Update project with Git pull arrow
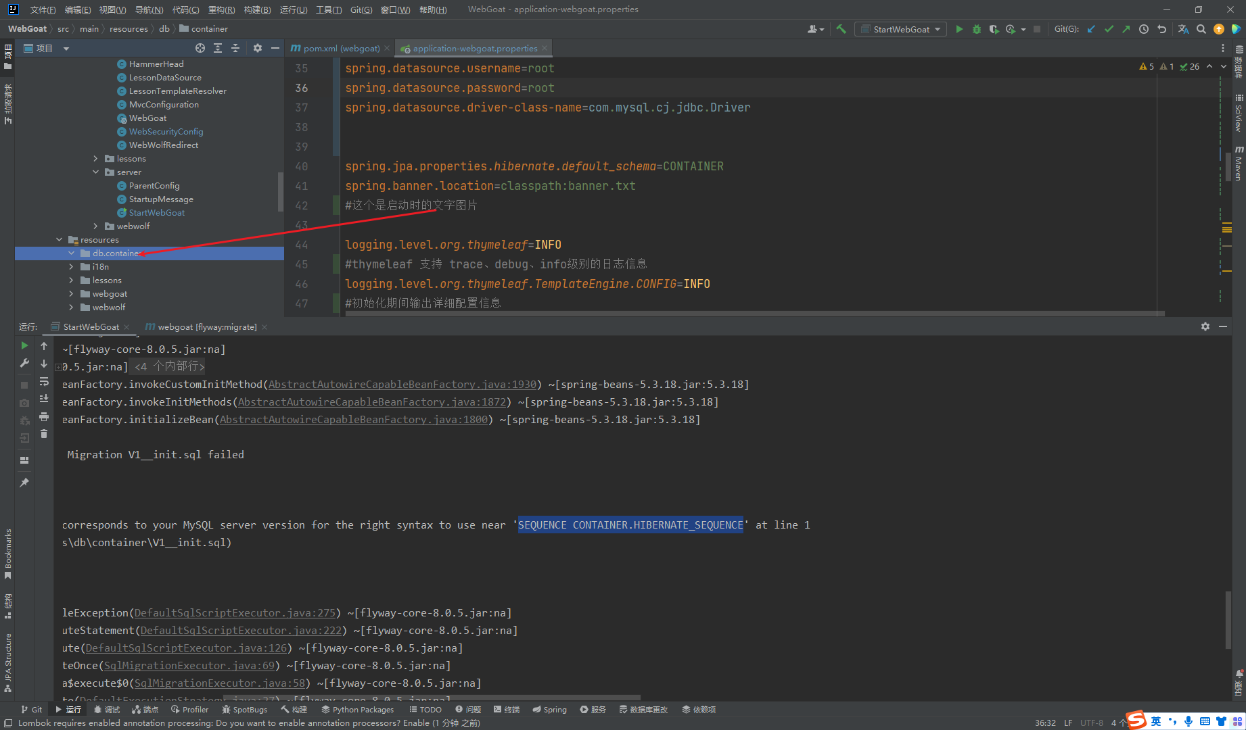This screenshot has width=1246, height=730. tap(1091, 29)
